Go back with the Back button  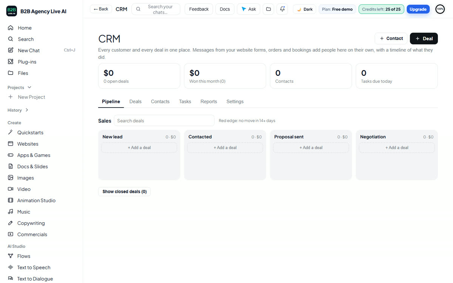[x=101, y=9]
